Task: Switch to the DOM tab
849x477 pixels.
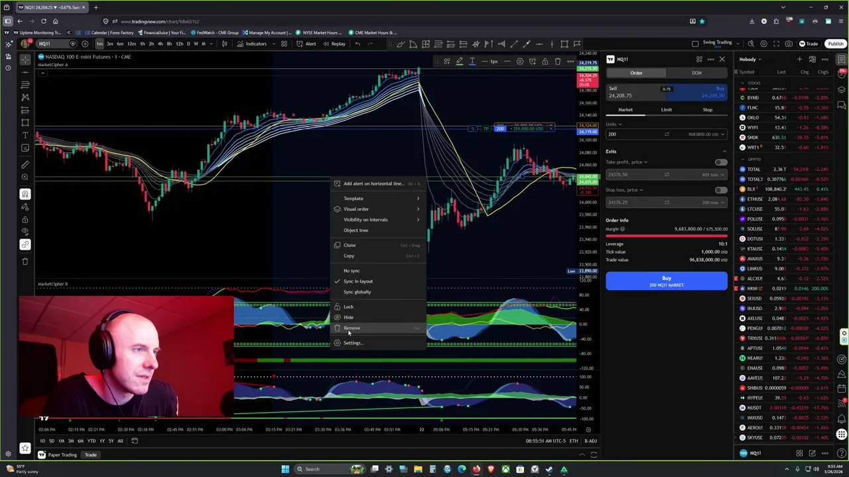Action: point(696,73)
